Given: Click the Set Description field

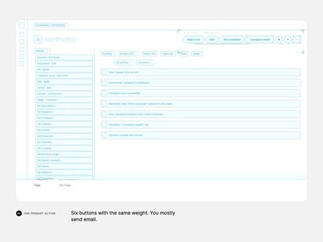Looking at the screenshot, I should click(x=64, y=106).
